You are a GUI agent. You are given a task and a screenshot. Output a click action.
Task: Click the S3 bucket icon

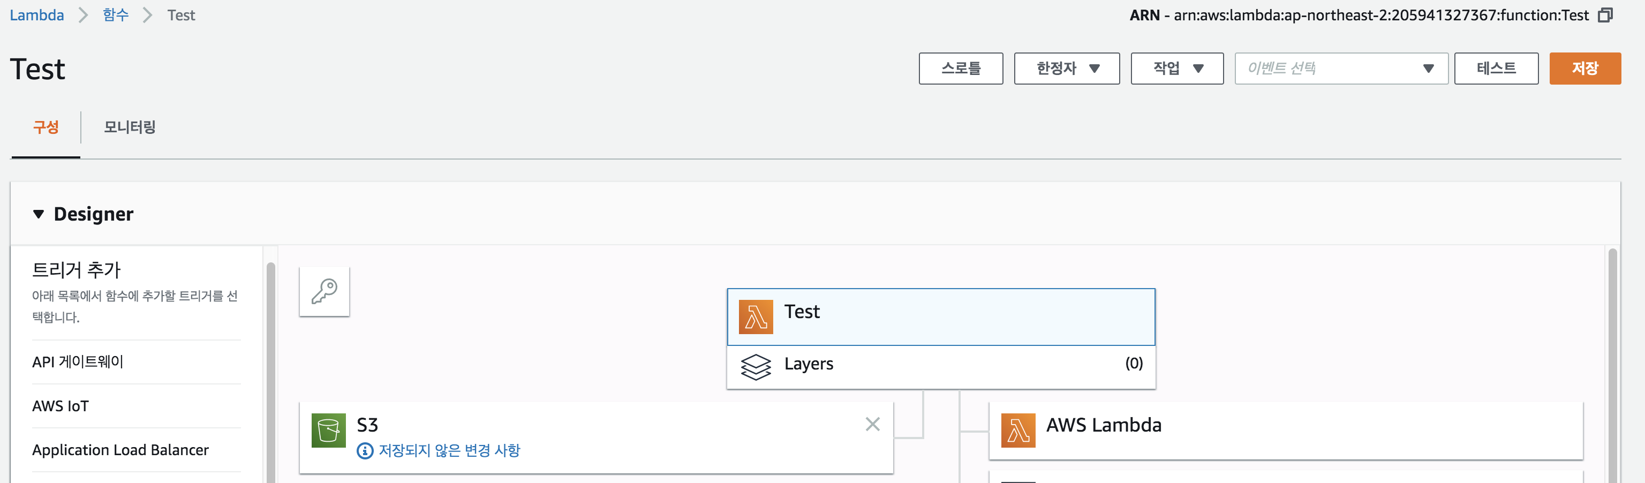[x=328, y=431]
